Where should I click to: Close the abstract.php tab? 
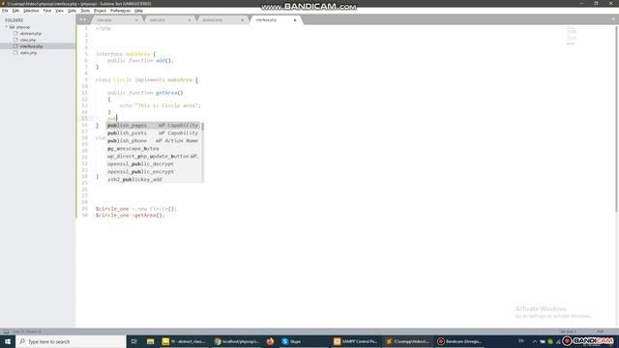(x=242, y=20)
